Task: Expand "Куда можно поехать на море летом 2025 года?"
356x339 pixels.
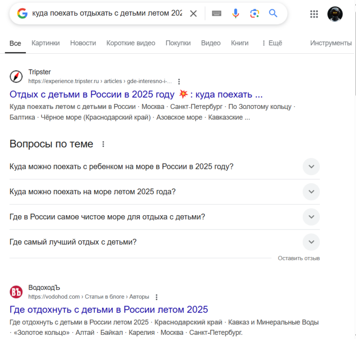Action: (x=311, y=192)
